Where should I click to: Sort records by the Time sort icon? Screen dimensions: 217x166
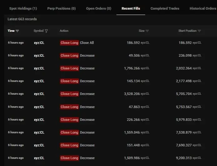click(17, 31)
